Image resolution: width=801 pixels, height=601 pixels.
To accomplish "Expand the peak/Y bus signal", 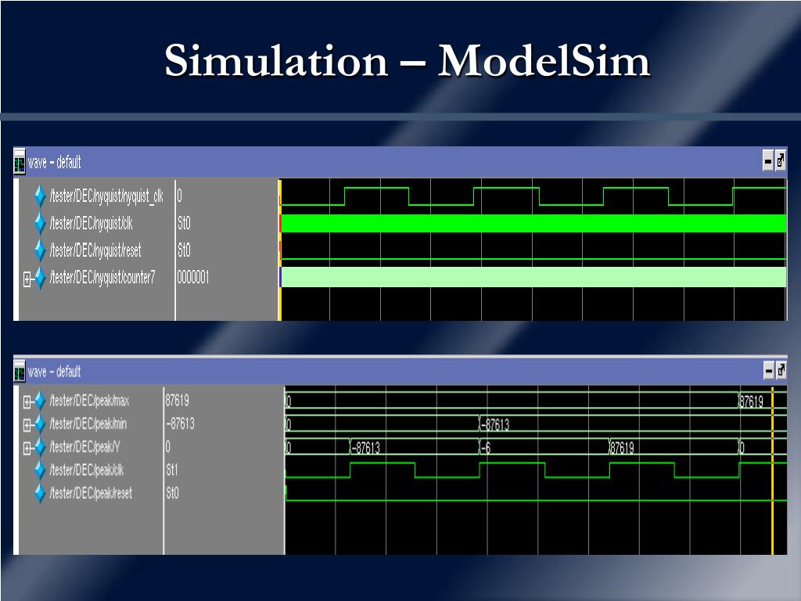I will (27, 448).
